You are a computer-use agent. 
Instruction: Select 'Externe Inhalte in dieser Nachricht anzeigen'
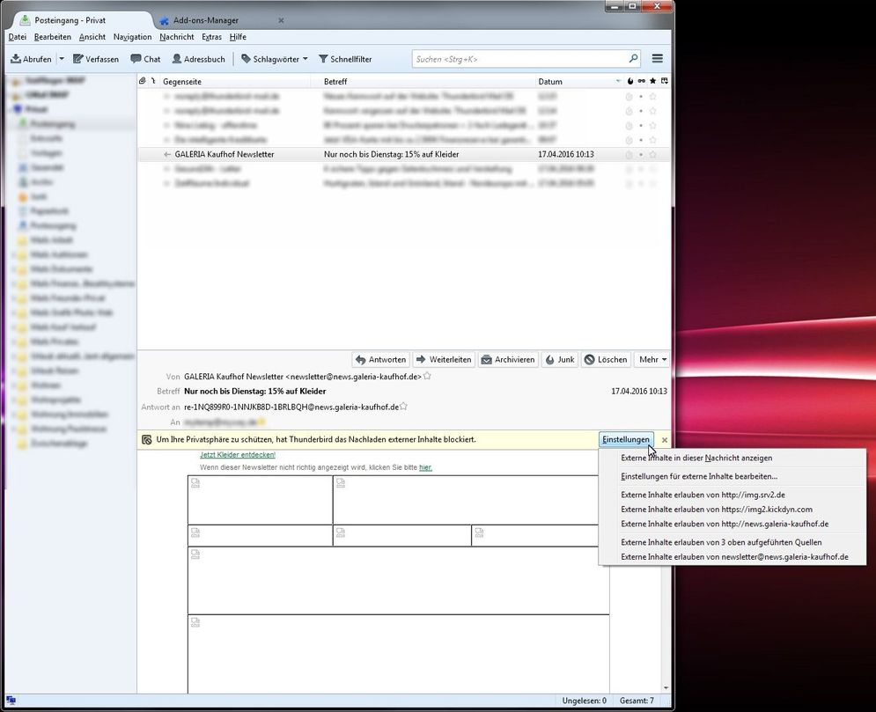(x=696, y=458)
